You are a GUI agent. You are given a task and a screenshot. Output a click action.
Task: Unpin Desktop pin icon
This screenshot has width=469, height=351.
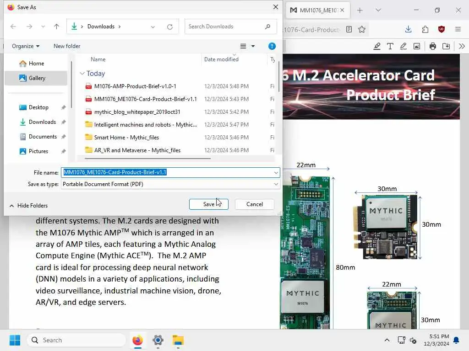63,107
